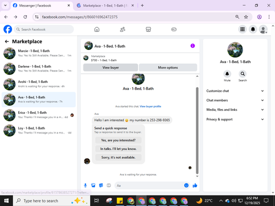Switch to the Marketplace 1-Bed tab
This screenshot has height=206, width=275.
[105, 5]
